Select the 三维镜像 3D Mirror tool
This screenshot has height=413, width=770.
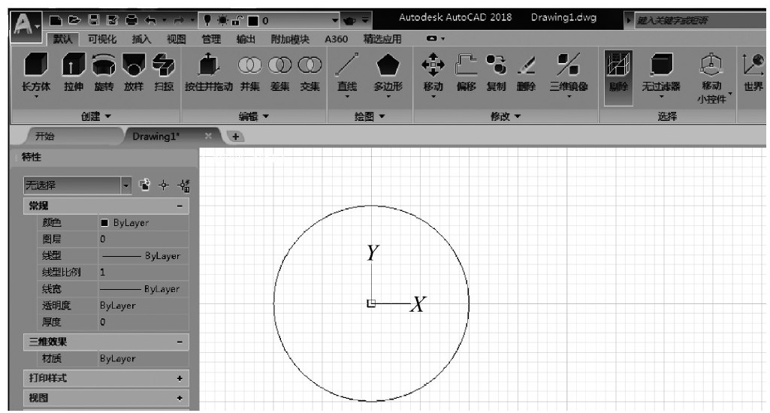(x=569, y=74)
